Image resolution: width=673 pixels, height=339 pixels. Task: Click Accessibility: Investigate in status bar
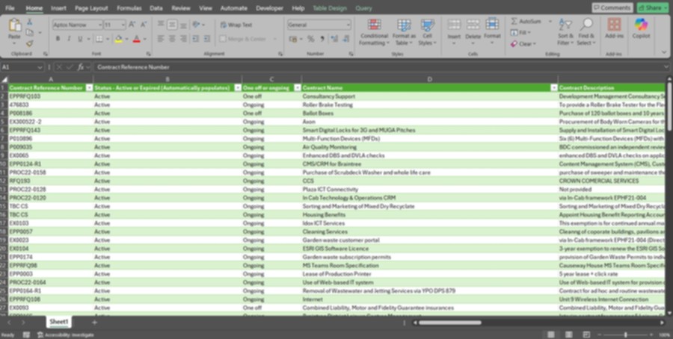click(65, 335)
